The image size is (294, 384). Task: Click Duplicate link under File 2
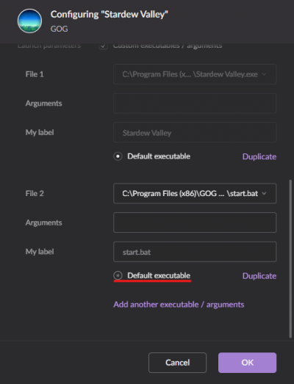[x=259, y=276]
